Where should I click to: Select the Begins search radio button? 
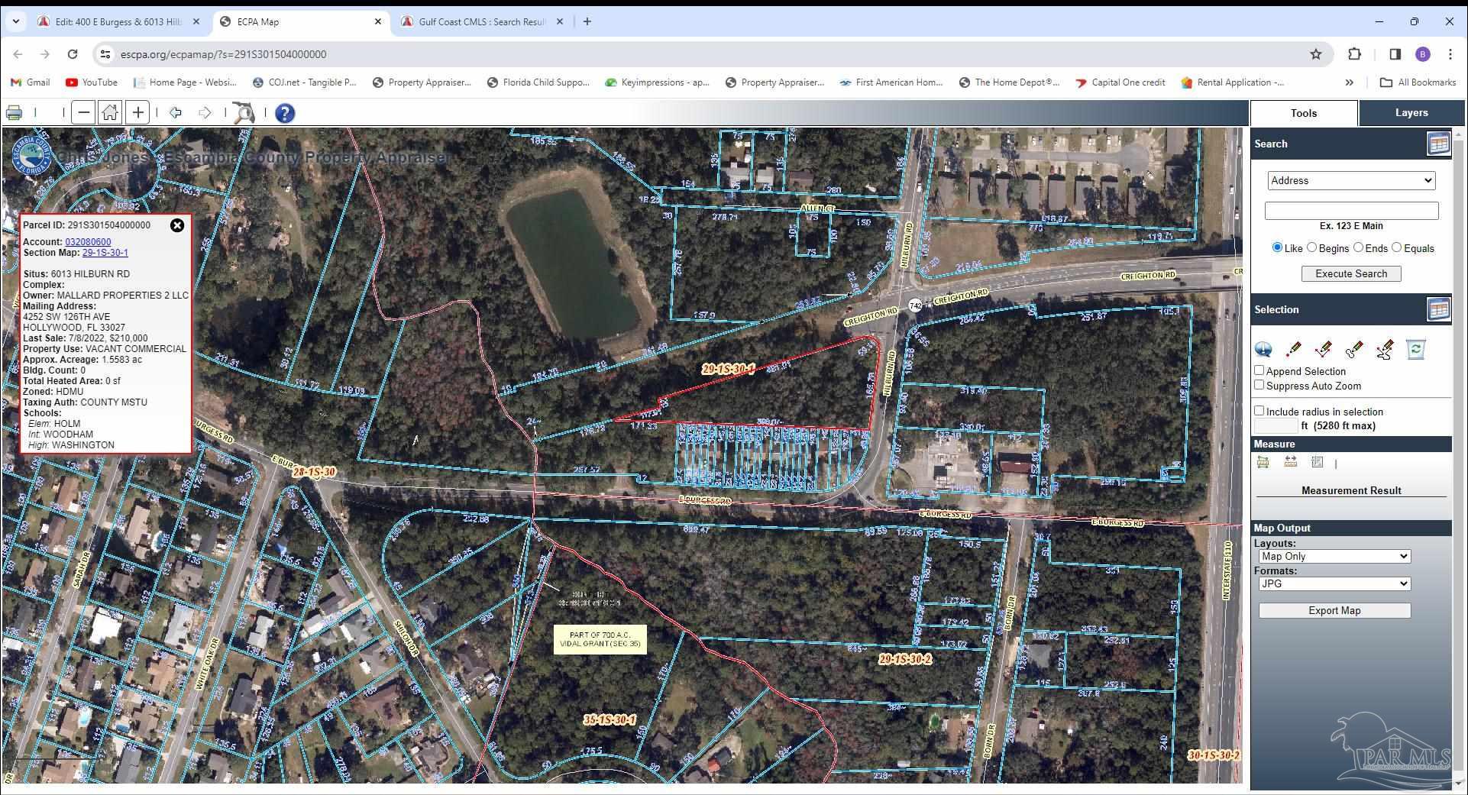coord(1314,247)
